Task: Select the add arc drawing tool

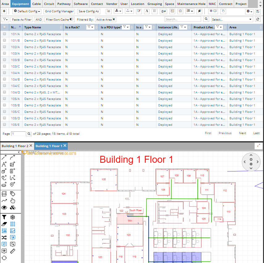Action: pyautogui.click(x=12, y=157)
